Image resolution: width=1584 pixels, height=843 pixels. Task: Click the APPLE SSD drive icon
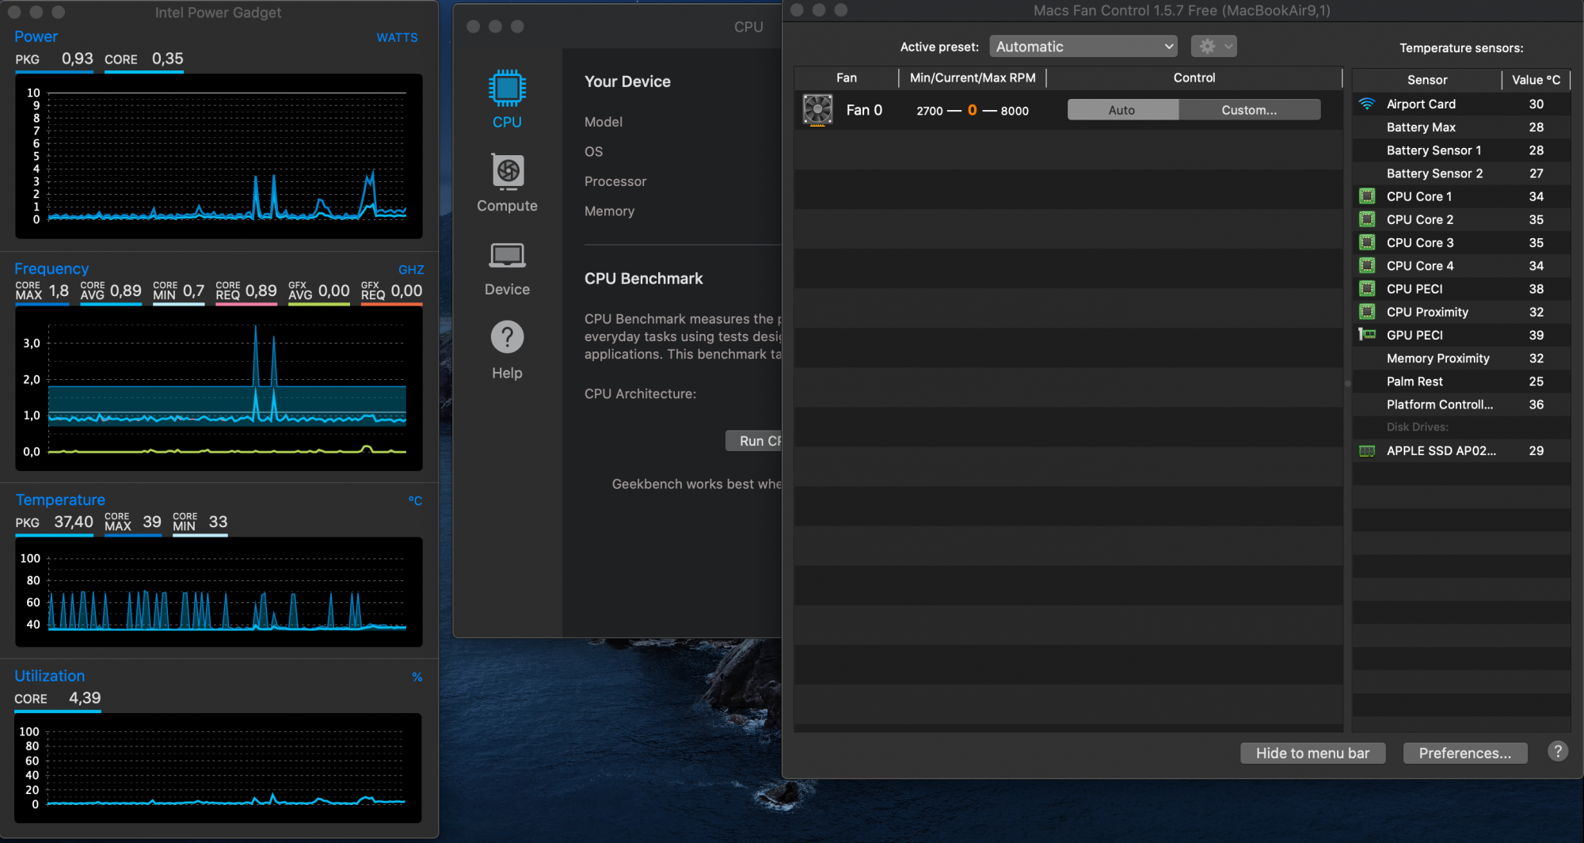[1367, 450]
